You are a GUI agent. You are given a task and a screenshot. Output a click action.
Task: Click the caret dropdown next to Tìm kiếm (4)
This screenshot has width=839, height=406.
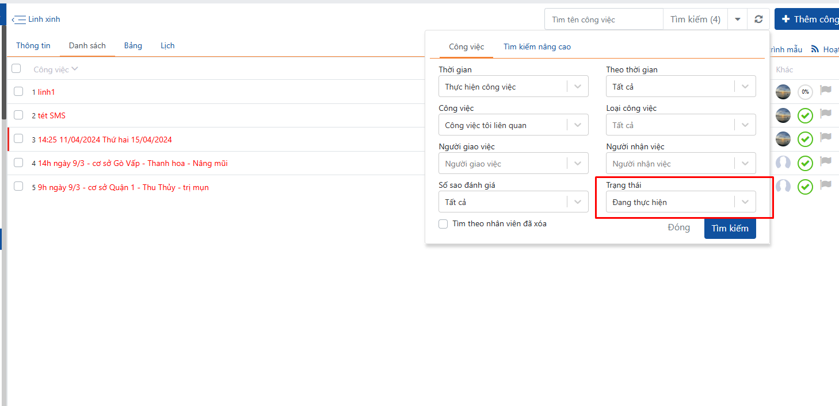(x=738, y=20)
